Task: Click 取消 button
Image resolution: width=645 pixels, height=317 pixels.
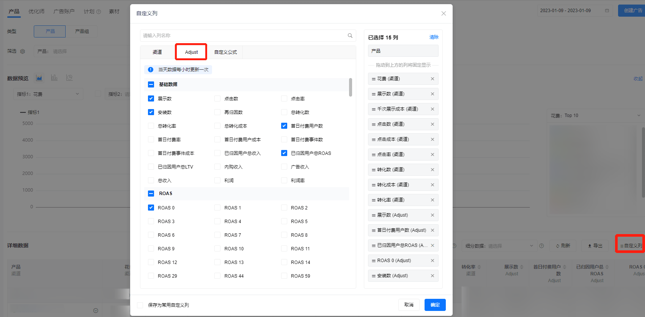Action: (409, 305)
